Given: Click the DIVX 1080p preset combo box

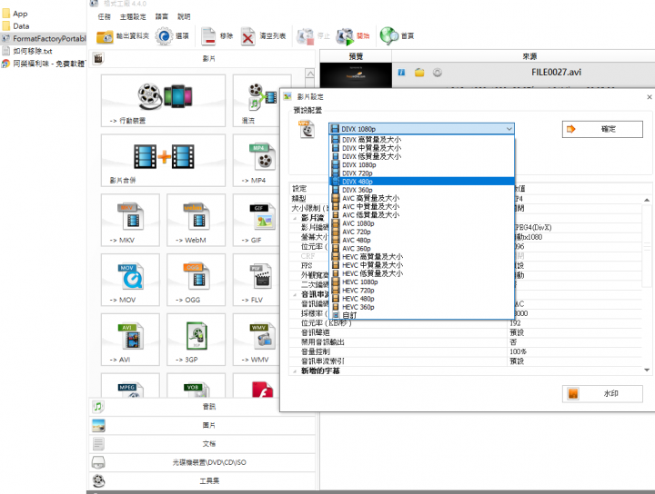Looking at the screenshot, I should [x=421, y=129].
